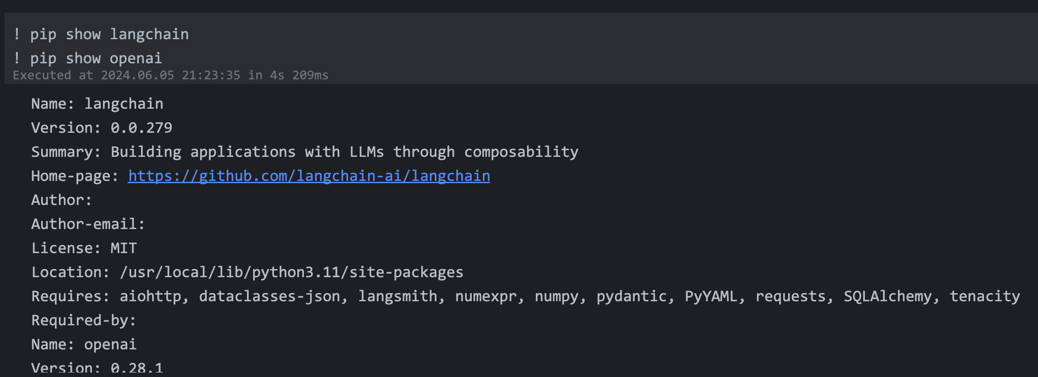Open the langchain GitHub home-page link

click(309, 176)
